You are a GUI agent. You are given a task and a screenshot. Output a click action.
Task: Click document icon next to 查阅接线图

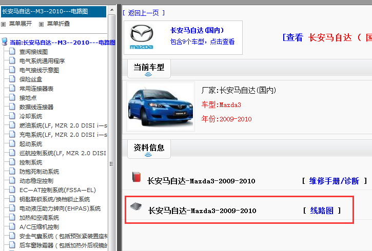click(12, 51)
